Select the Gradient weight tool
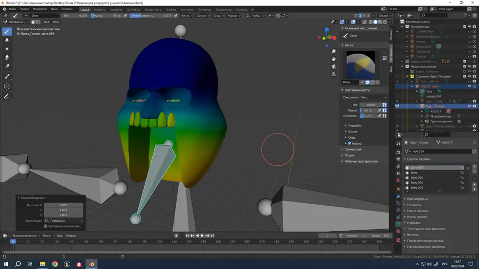 click(x=7, y=66)
